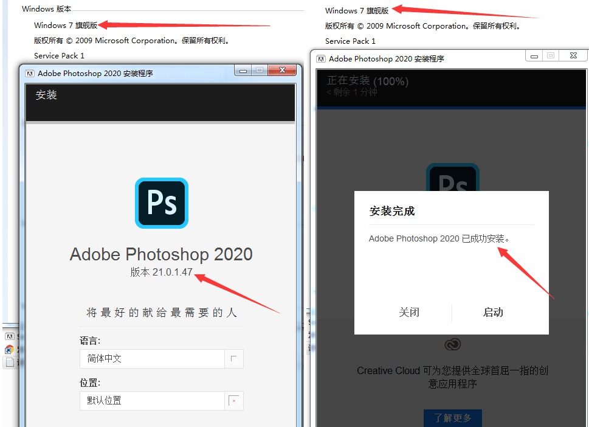
Task: Click the left installer title bar text
Action: click(x=95, y=74)
